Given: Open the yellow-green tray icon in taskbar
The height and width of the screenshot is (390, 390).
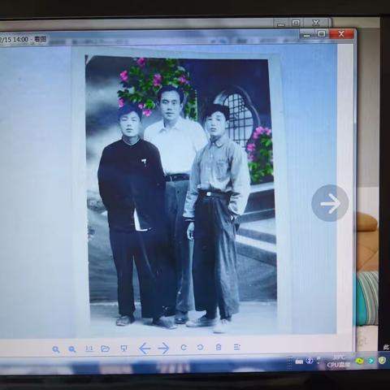Looking at the screenshot, I should coord(359,361).
